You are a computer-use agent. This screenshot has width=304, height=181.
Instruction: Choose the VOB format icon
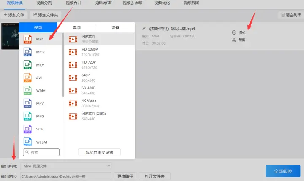pos(27,129)
